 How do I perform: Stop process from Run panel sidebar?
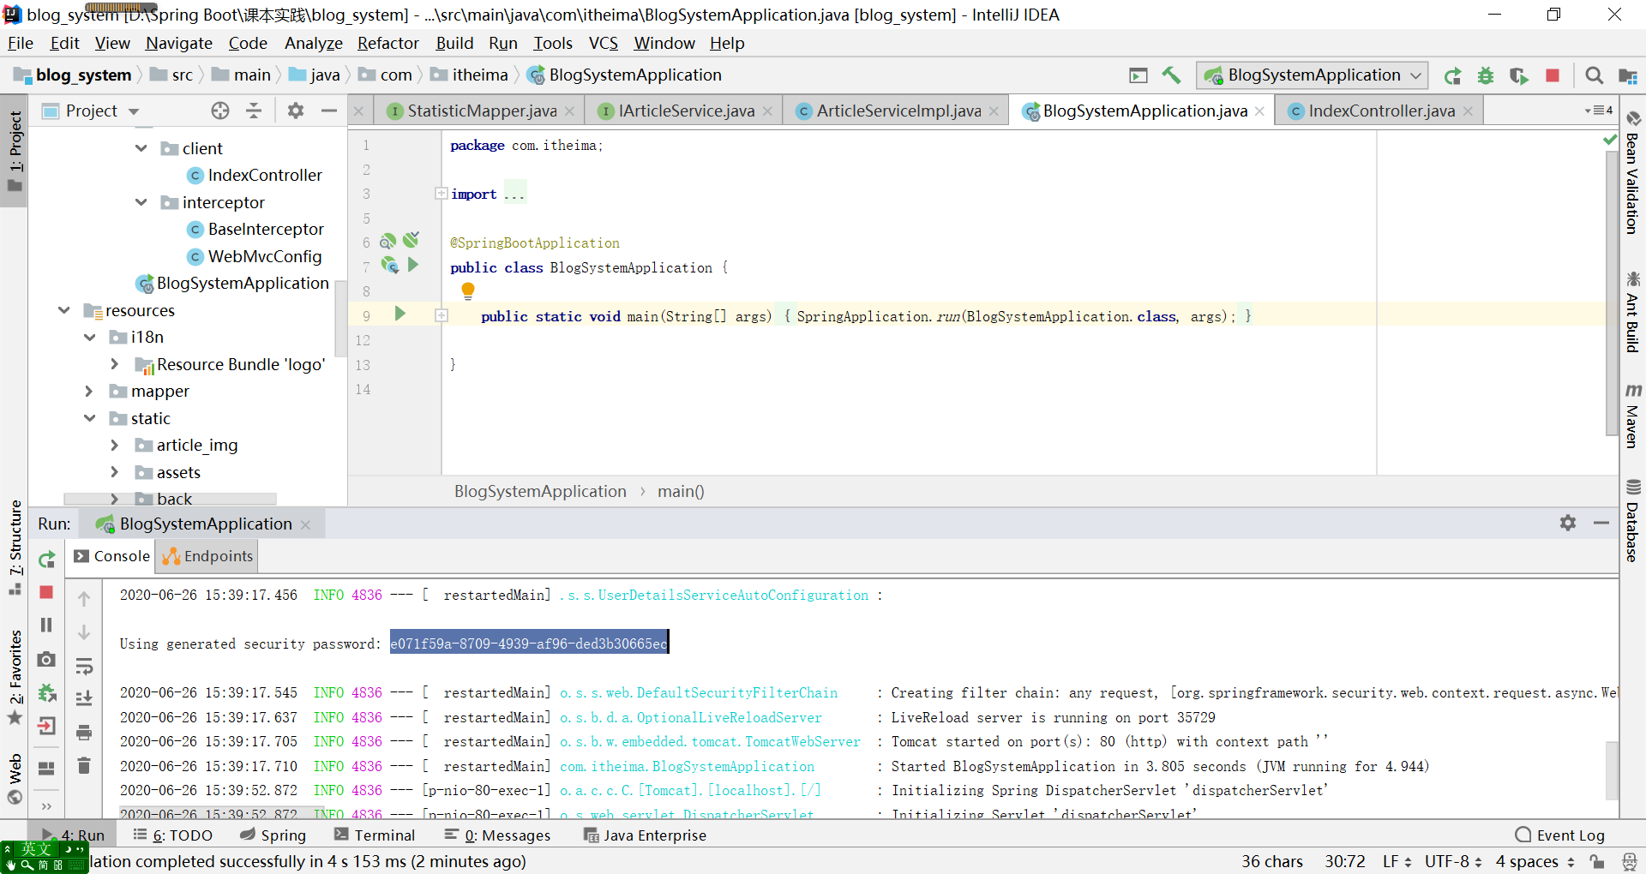click(46, 592)
